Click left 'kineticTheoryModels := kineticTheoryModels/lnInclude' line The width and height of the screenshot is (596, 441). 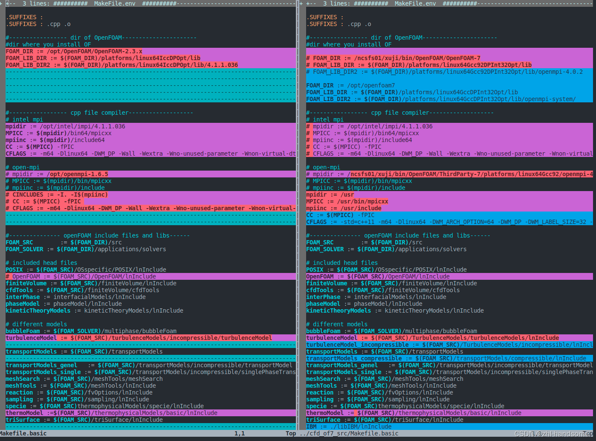pyautogui.click(x=94, y=310)
